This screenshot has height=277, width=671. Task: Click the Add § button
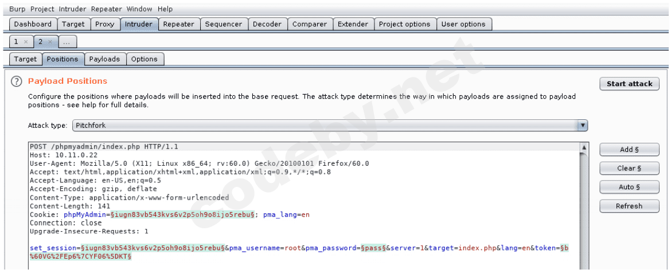(x=630, y=150)
